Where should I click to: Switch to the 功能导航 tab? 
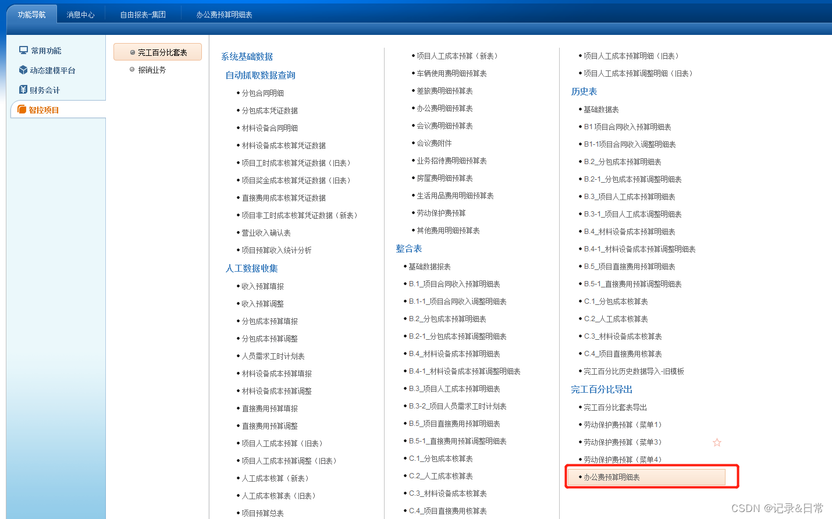tap(31, 15)
